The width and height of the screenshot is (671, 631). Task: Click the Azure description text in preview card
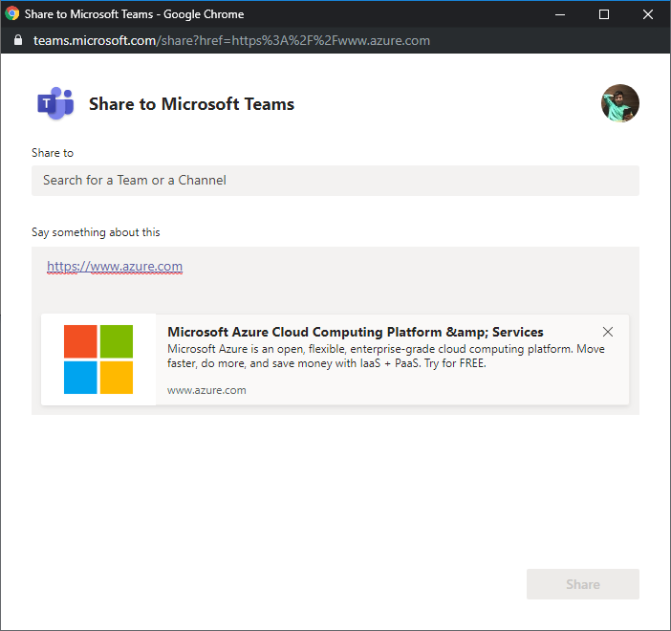point(386,357)
